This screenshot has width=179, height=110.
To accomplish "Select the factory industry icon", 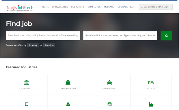I will click(151, 104).
